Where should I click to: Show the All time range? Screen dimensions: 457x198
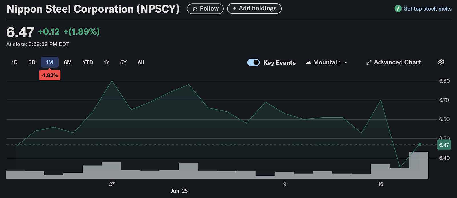(141, 62)
